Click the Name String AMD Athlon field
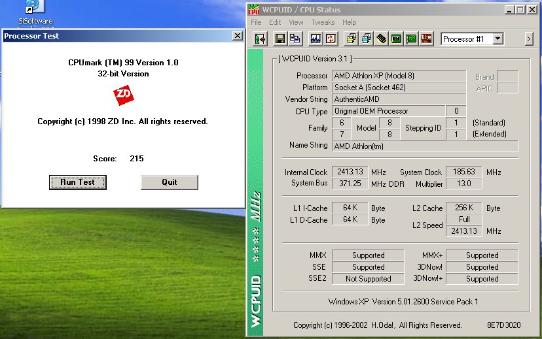This screenshot has width=542, height=339. 425,146
